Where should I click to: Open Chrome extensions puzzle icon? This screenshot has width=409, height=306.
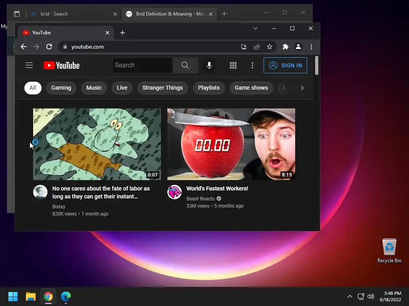[x=285, y=47]
